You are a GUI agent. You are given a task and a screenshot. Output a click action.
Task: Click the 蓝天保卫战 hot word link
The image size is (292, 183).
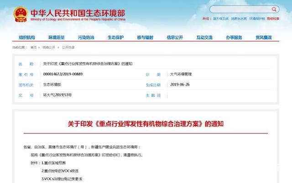tap(221, 19)
